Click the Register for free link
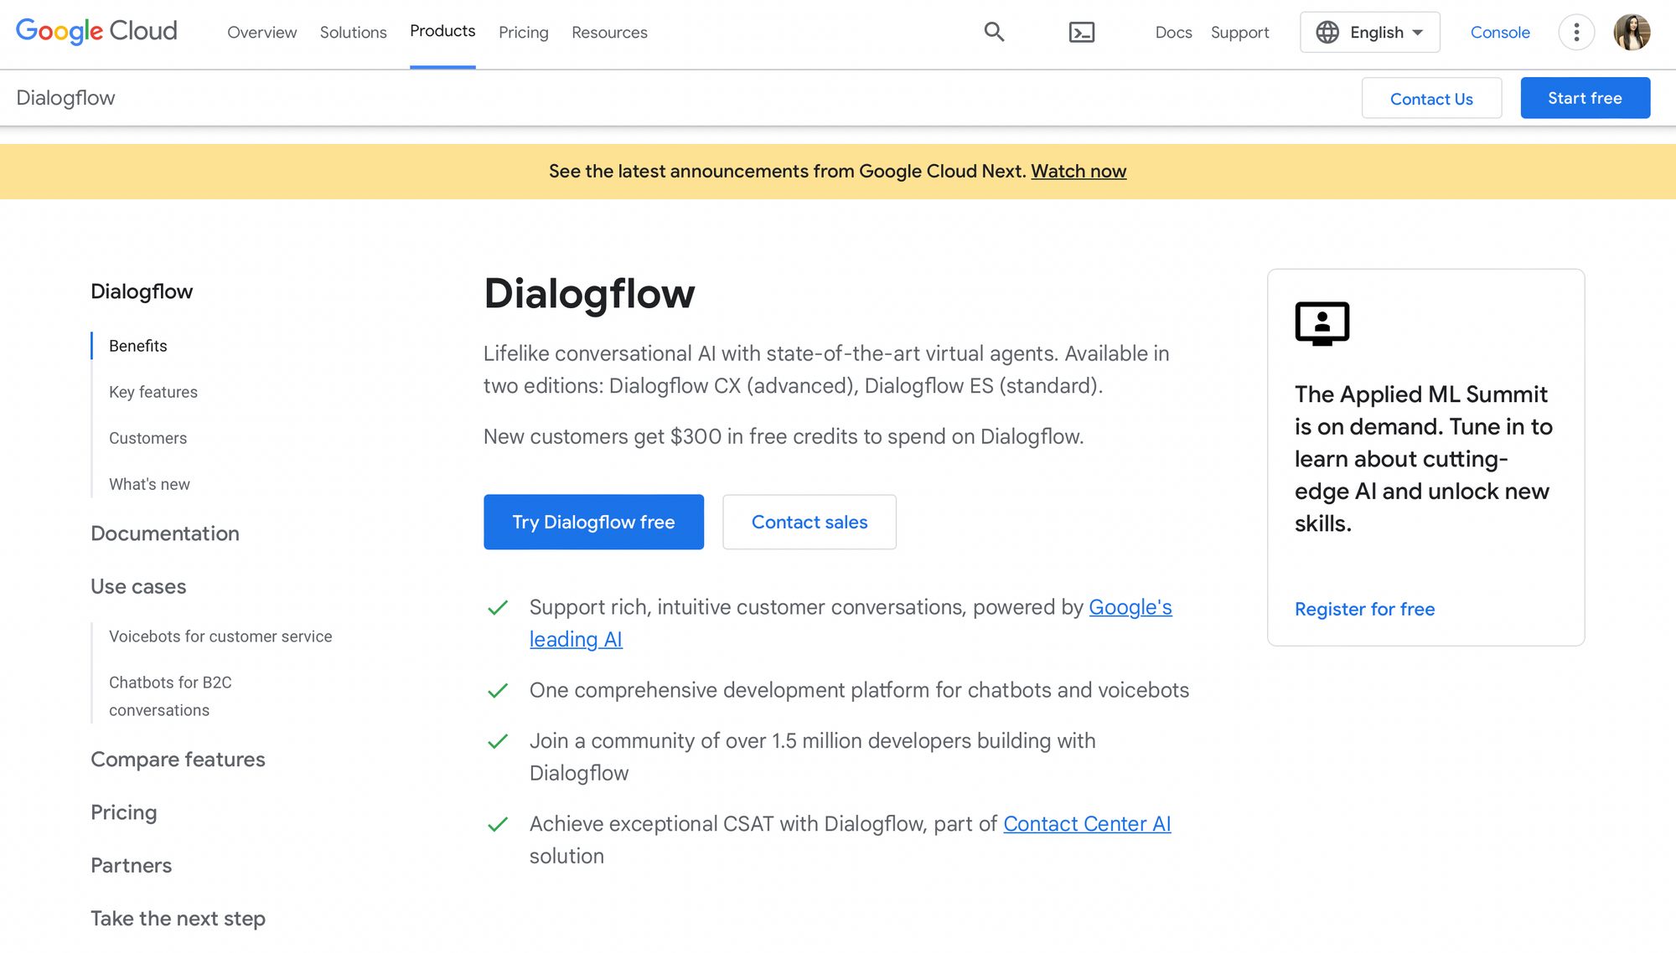This screenshot has height=953, width=1676. 1365,609
